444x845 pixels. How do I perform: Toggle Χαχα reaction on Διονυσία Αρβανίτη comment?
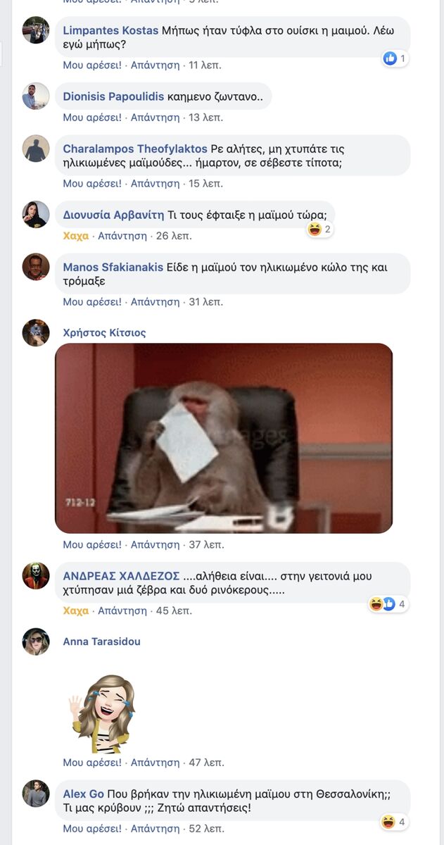pyautogui.click(x=76, y=236)
